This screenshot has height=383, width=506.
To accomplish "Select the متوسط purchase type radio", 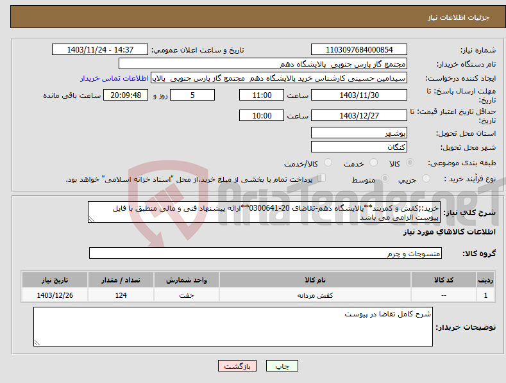I will click(x=385, y=178).
